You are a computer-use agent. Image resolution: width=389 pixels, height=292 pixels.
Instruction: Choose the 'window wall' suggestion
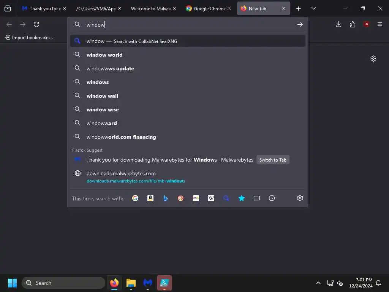click(x=188, y=96)
